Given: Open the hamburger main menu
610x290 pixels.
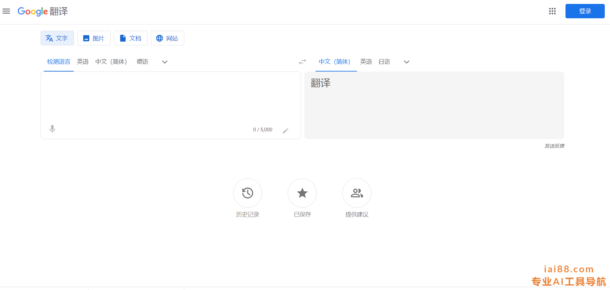Looking at the screenshot, I should 6,11.
